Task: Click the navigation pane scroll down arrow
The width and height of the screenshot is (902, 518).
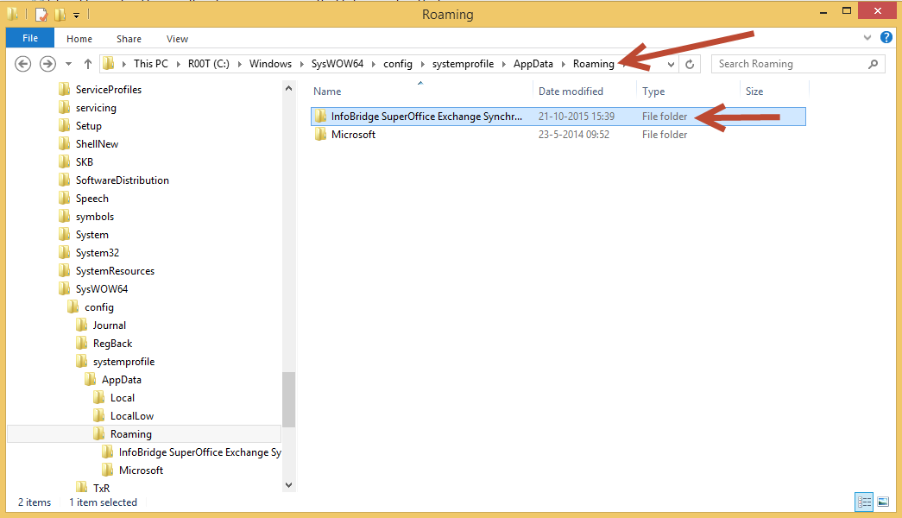Action: point(289,485)
